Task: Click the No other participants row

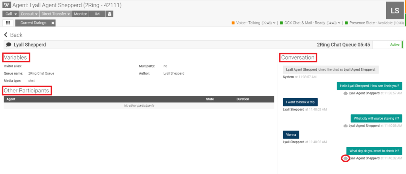Action: [x=139, y=106]
